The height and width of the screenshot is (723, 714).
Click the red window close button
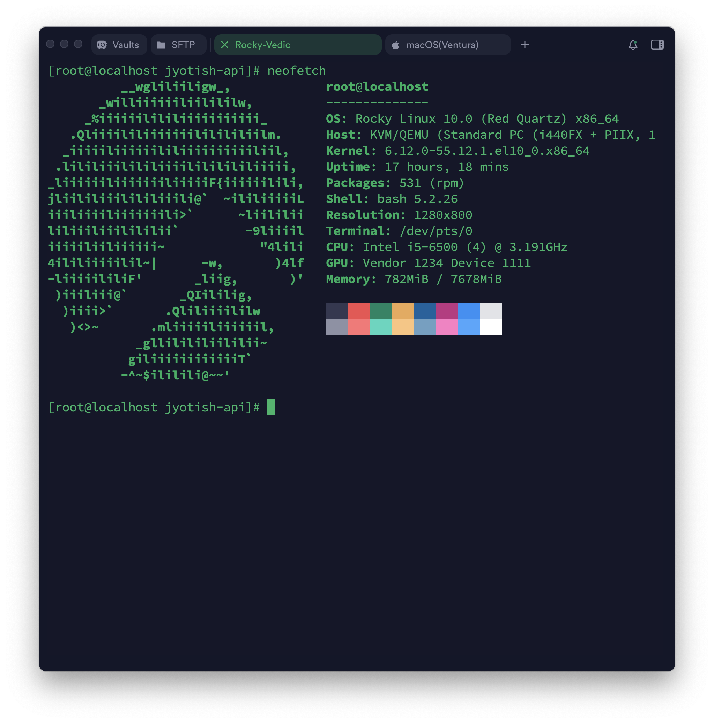(50, 44)
